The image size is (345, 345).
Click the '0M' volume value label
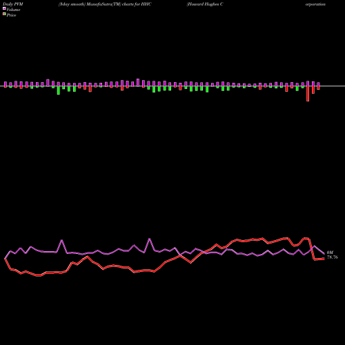330,253
